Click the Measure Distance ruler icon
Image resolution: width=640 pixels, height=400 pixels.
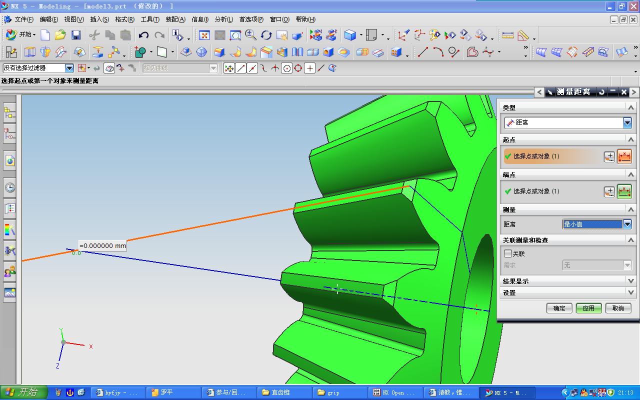pyautogui.click(x=507, y=35)
